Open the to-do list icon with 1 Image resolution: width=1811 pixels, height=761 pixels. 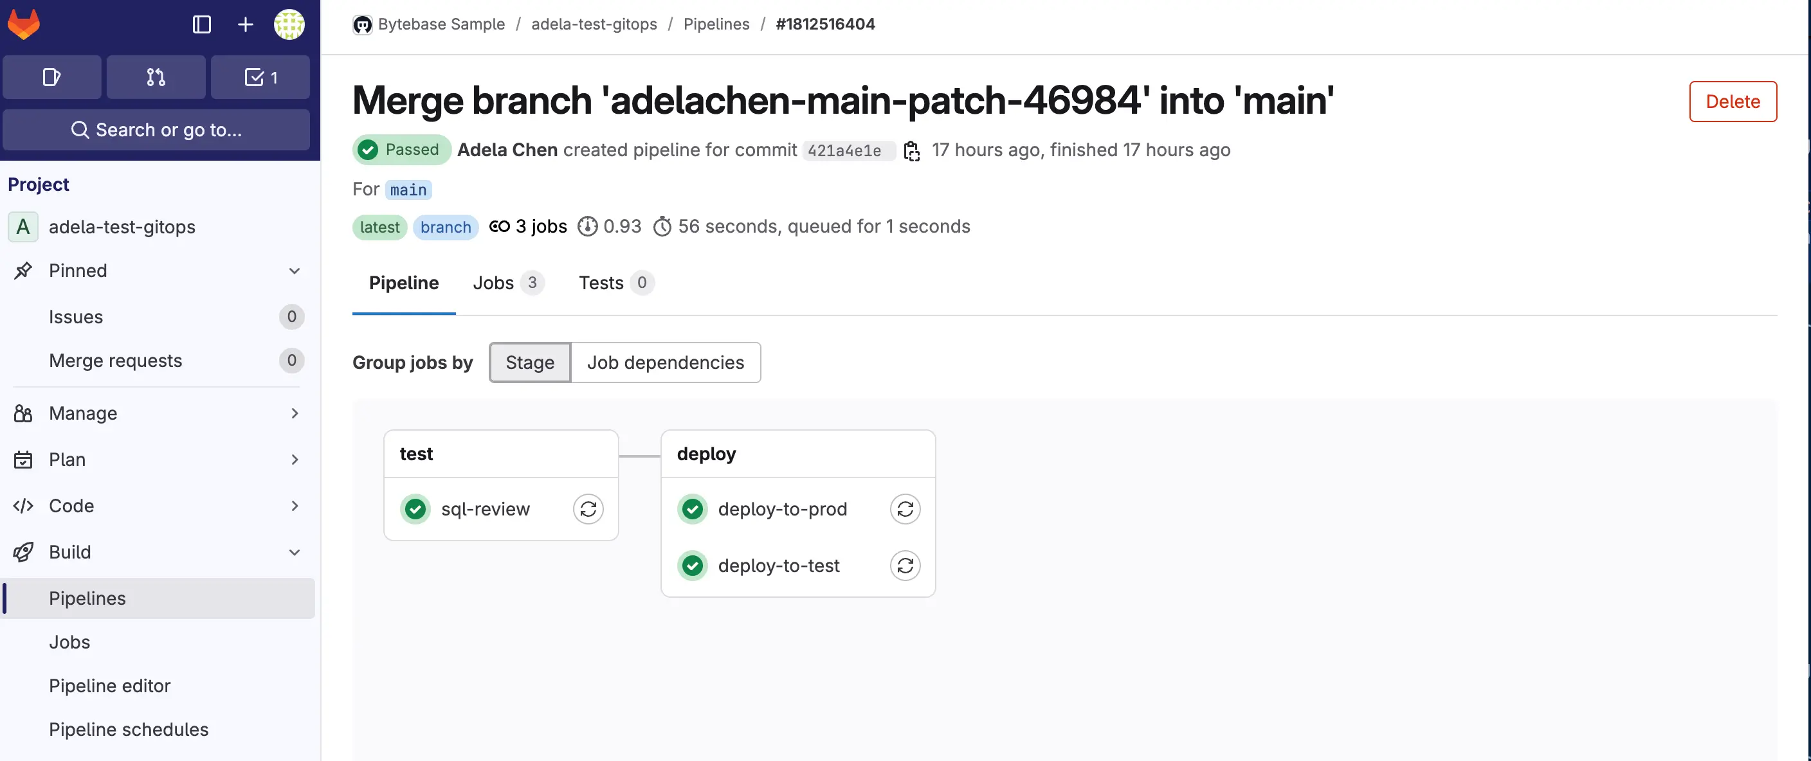tap(260, 76)
